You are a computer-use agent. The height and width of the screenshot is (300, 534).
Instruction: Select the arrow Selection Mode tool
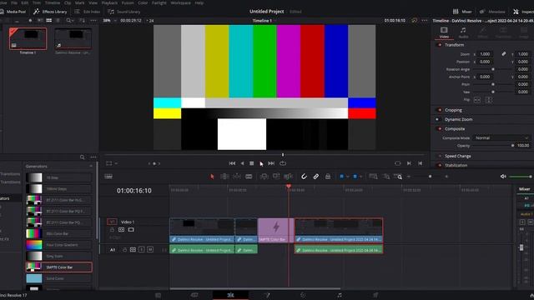tap(212, 177)
